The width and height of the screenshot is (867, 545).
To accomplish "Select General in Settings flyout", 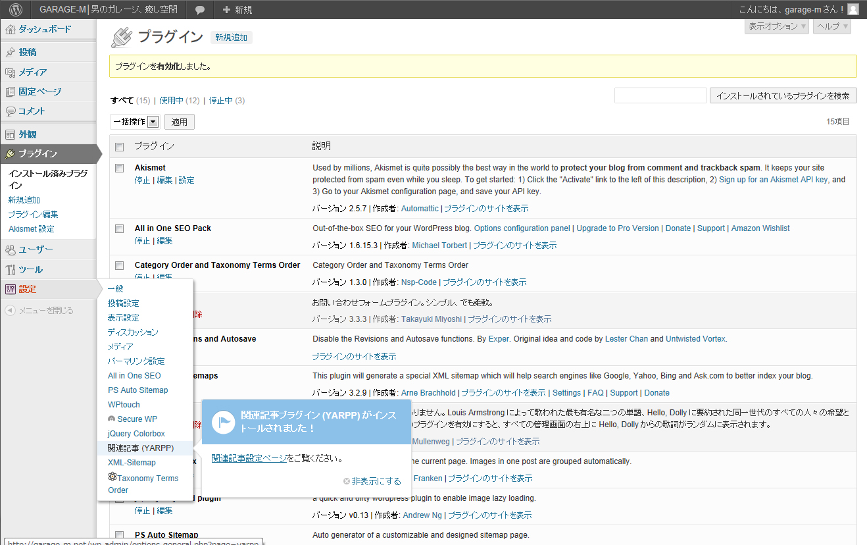I will [x=116, y=288].
